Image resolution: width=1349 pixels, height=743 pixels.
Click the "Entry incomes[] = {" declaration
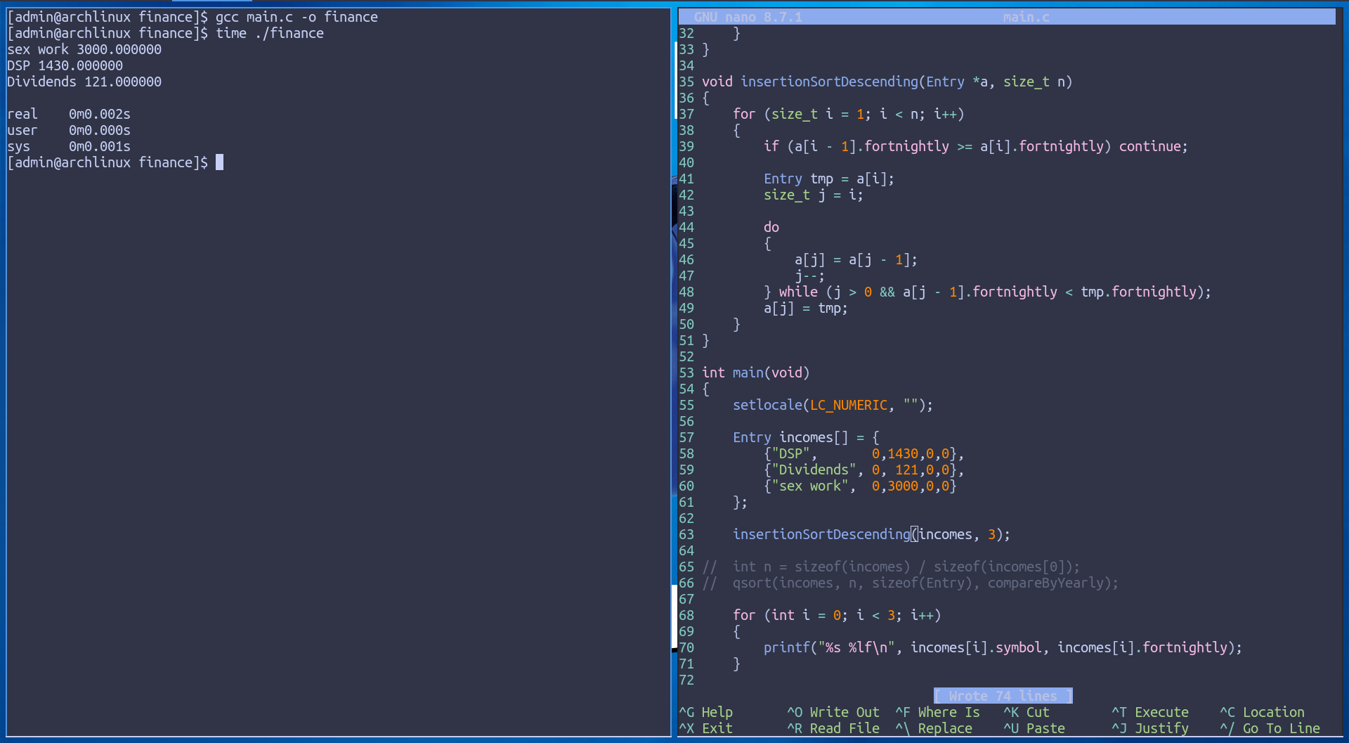click(x=806, y=437)
